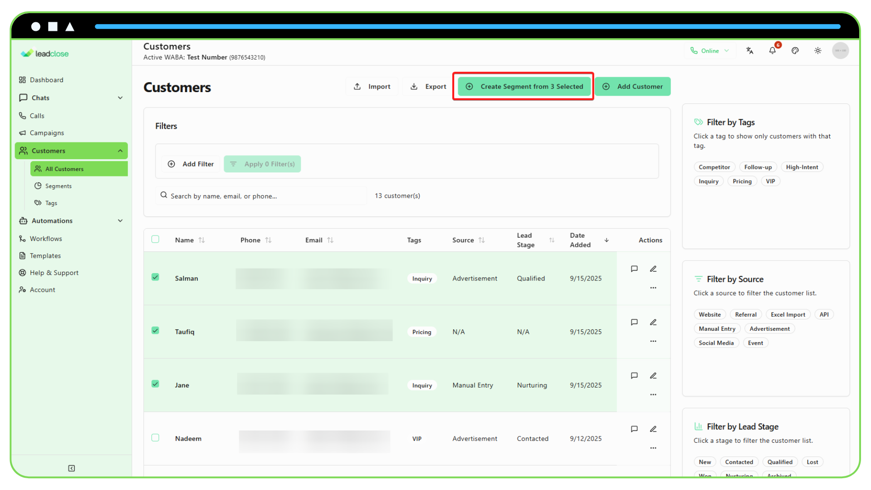Toggle light mode sun icon

[817, 51]
